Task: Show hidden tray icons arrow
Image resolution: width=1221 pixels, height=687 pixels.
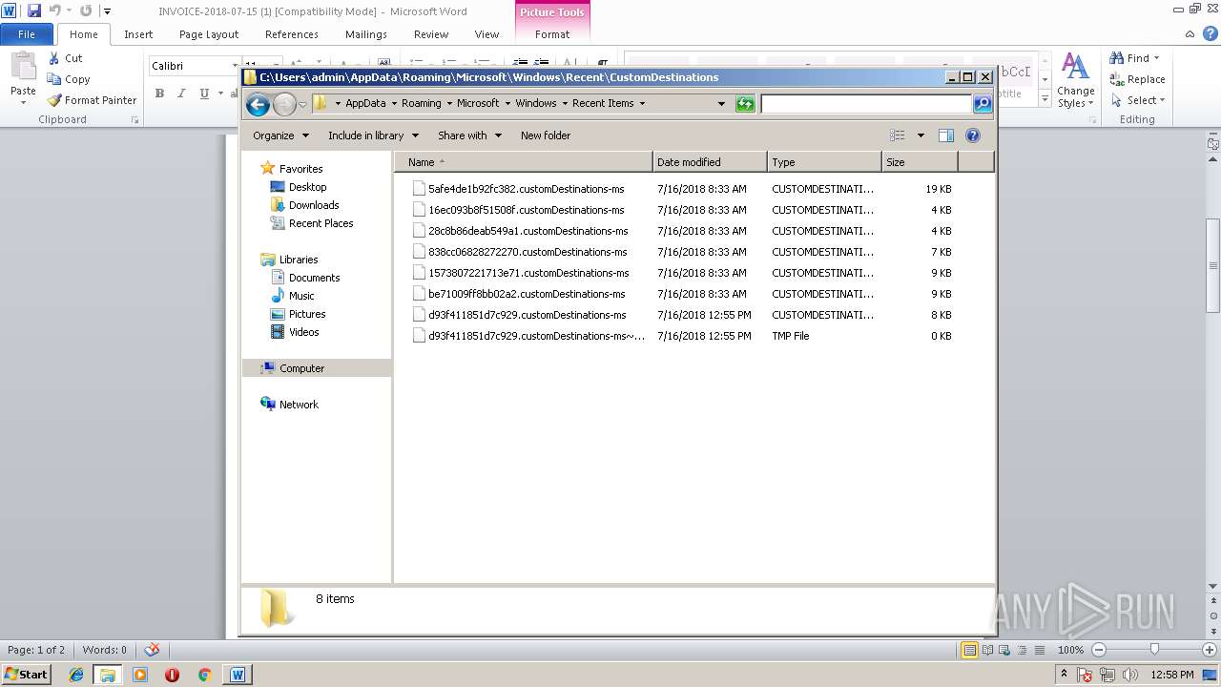Action: click(x=1064, y=675)
